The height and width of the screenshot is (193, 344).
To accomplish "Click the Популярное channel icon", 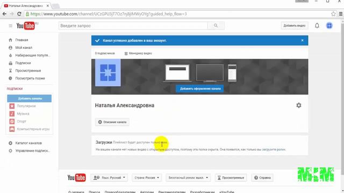I will point(12,106).
